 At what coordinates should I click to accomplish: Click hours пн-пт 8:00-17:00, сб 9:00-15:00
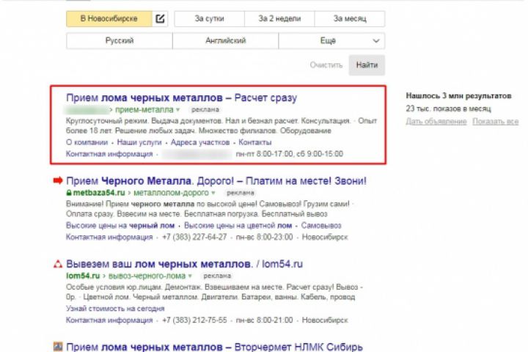[289, 154]
